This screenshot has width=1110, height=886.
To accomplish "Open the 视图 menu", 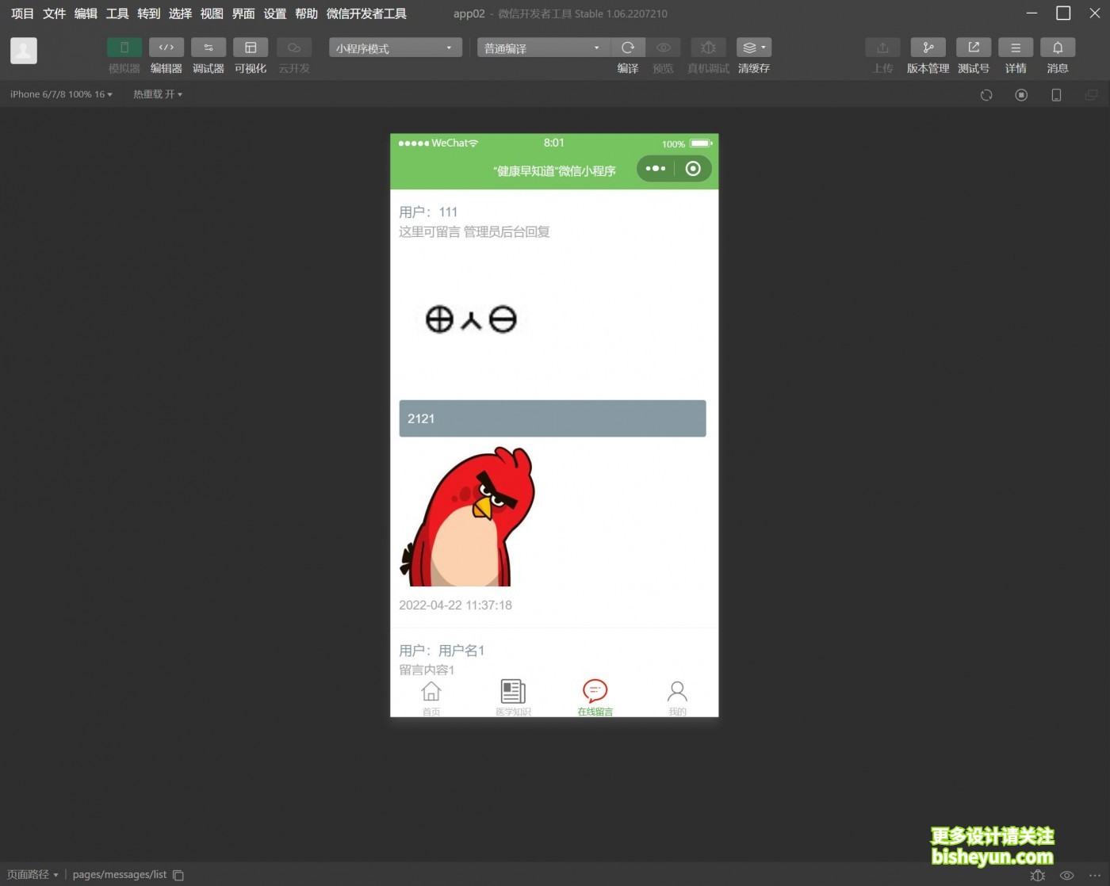I will tap(212, 13).
